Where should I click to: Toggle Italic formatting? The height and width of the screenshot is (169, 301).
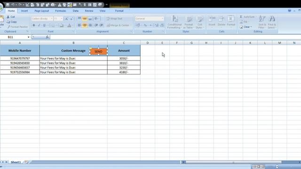pos(39,25)
